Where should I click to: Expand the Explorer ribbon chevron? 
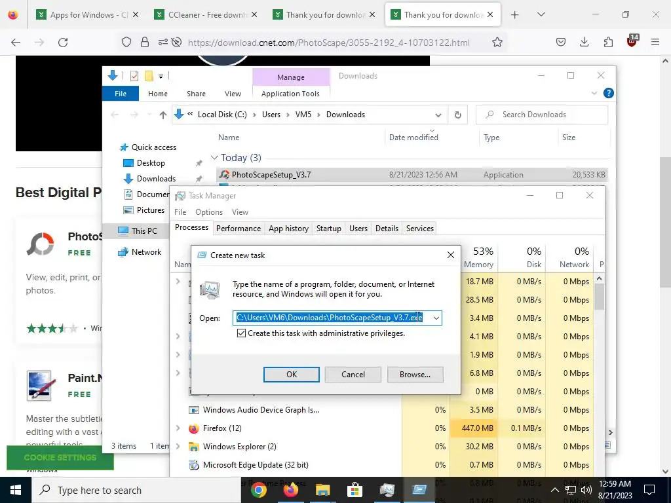click(594, 93)
